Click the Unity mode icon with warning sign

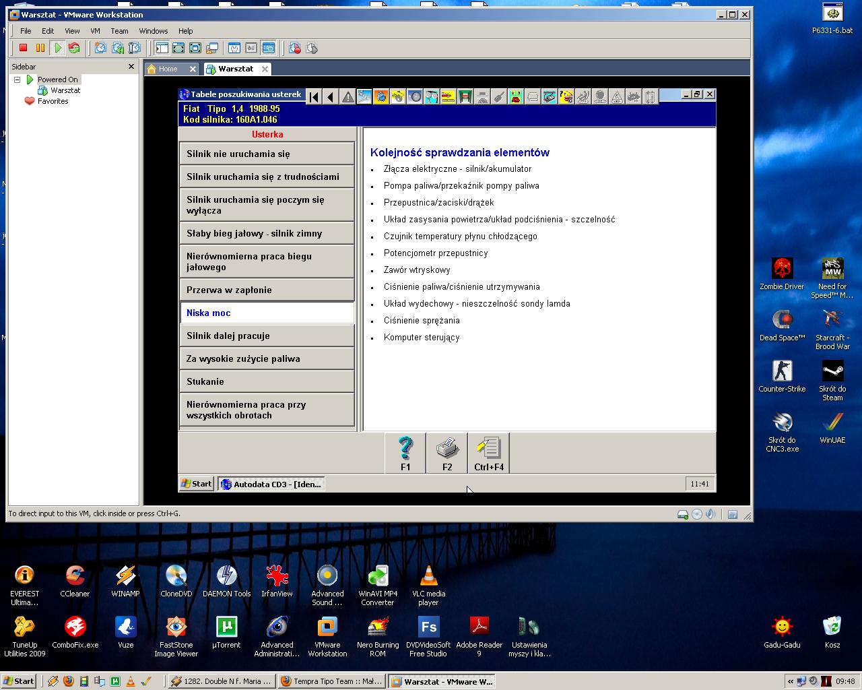pos(212,48)
